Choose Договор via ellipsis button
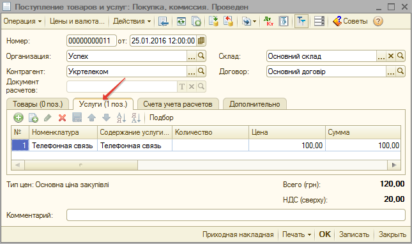This screenshot has width=412, height=244. (391, 71)
